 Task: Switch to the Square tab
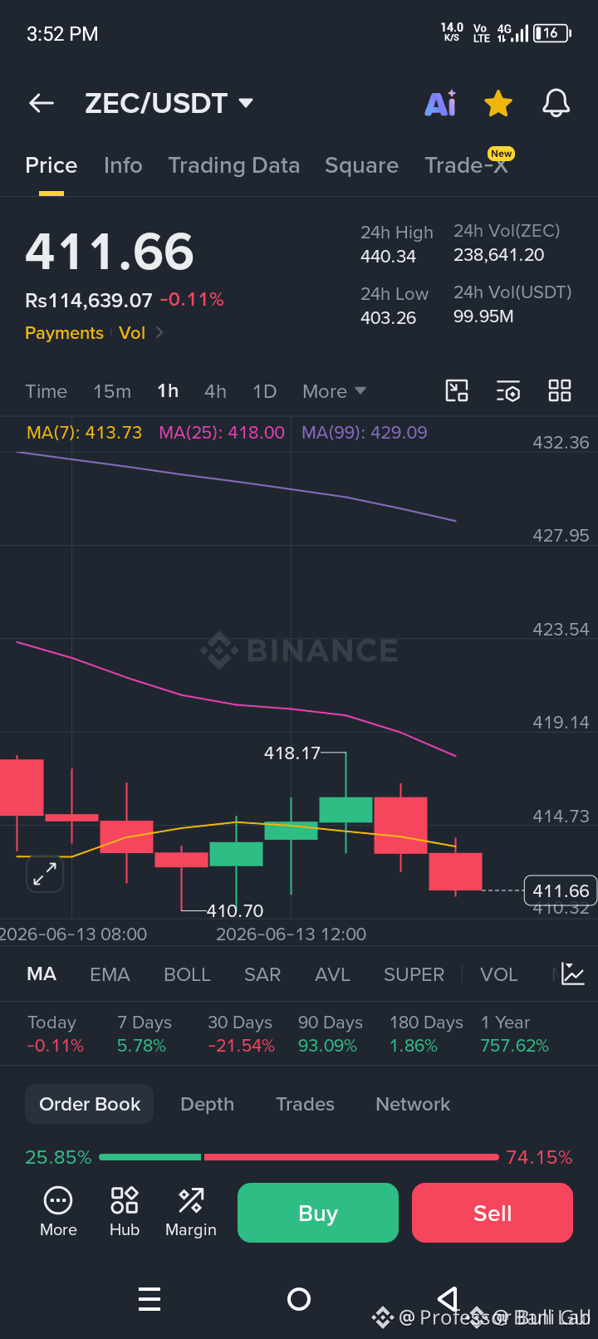click(x=361, y=165)
